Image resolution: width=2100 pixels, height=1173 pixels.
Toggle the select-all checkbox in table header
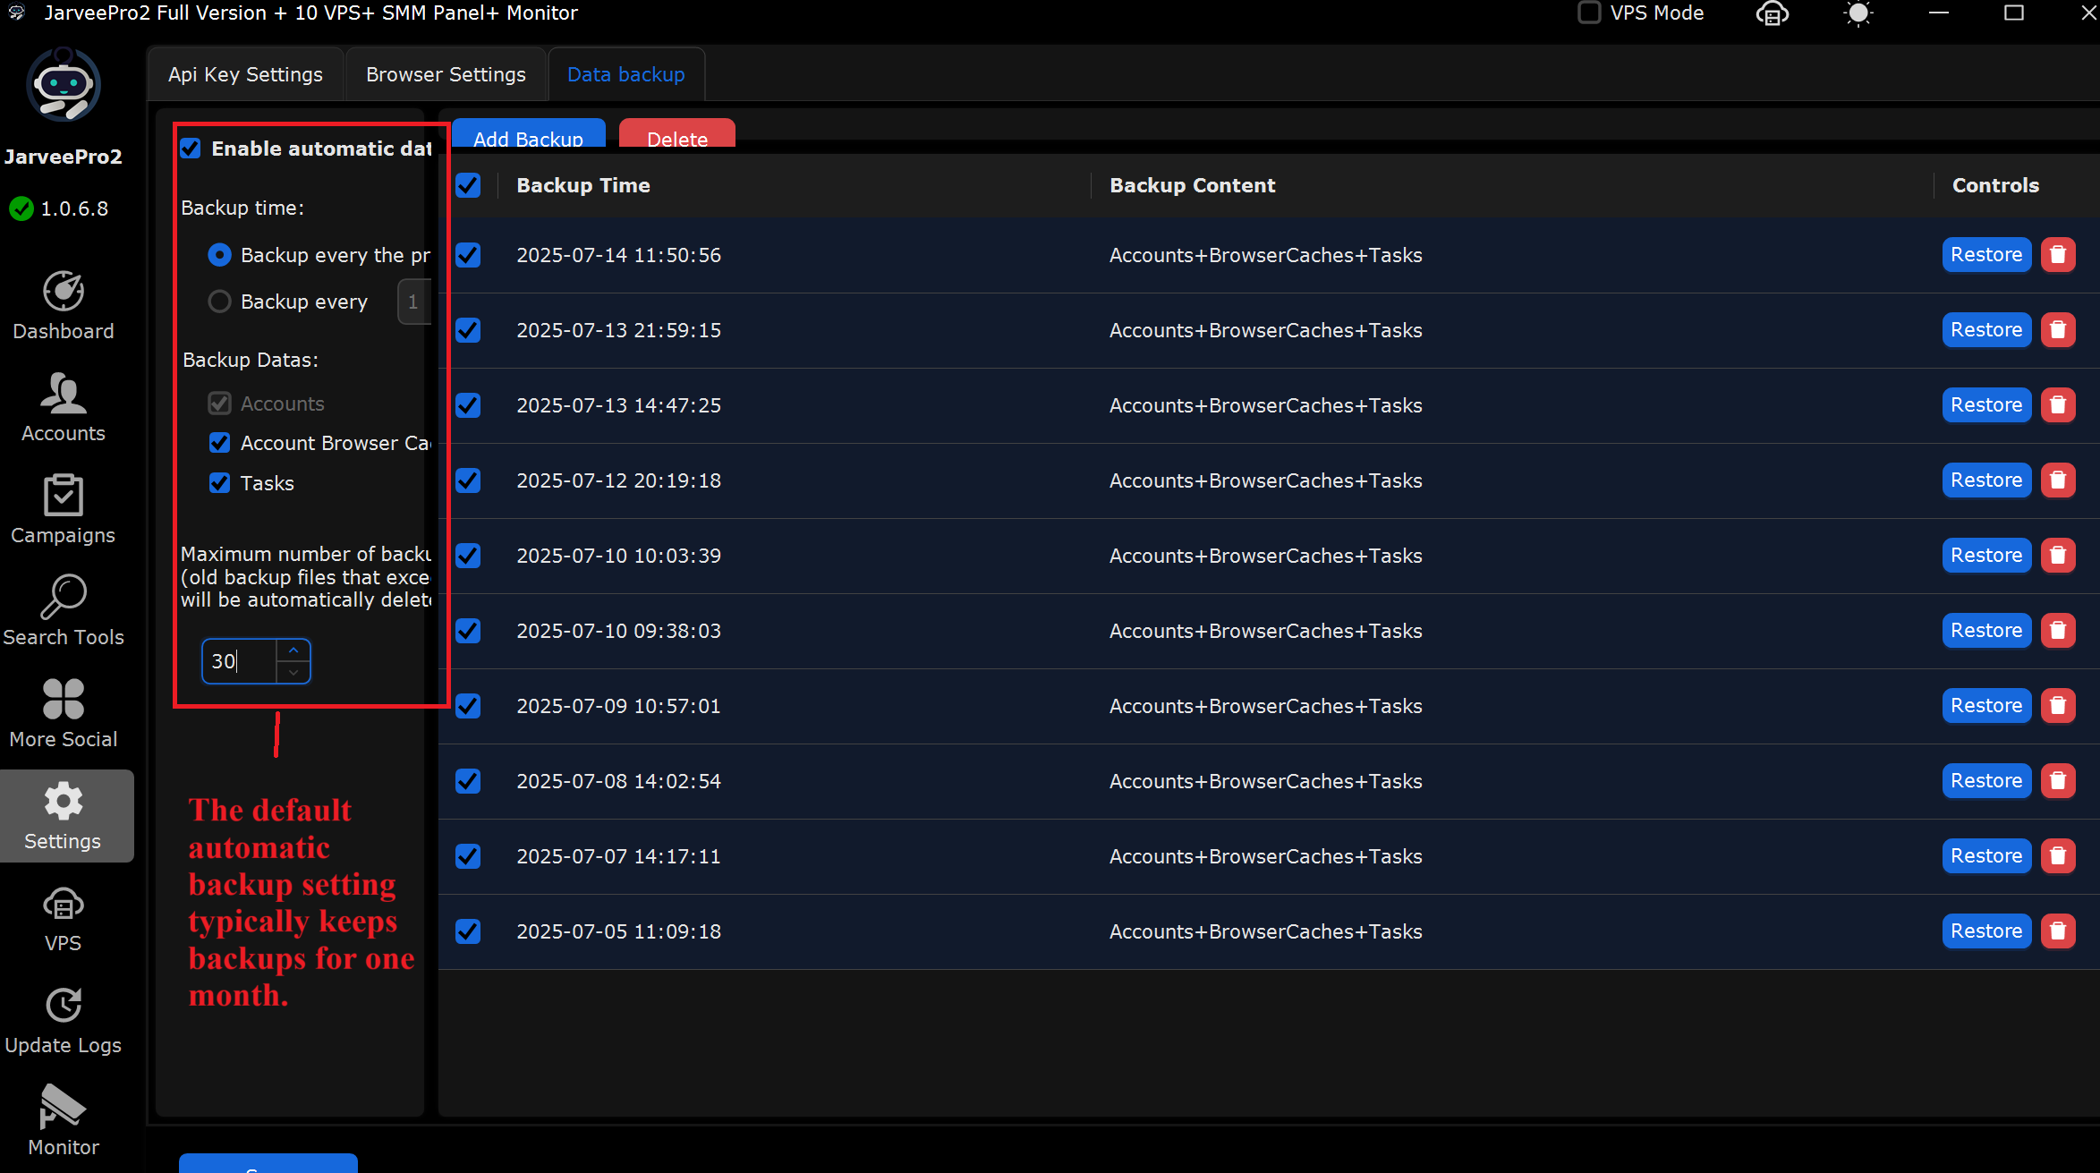coord(468,185)
